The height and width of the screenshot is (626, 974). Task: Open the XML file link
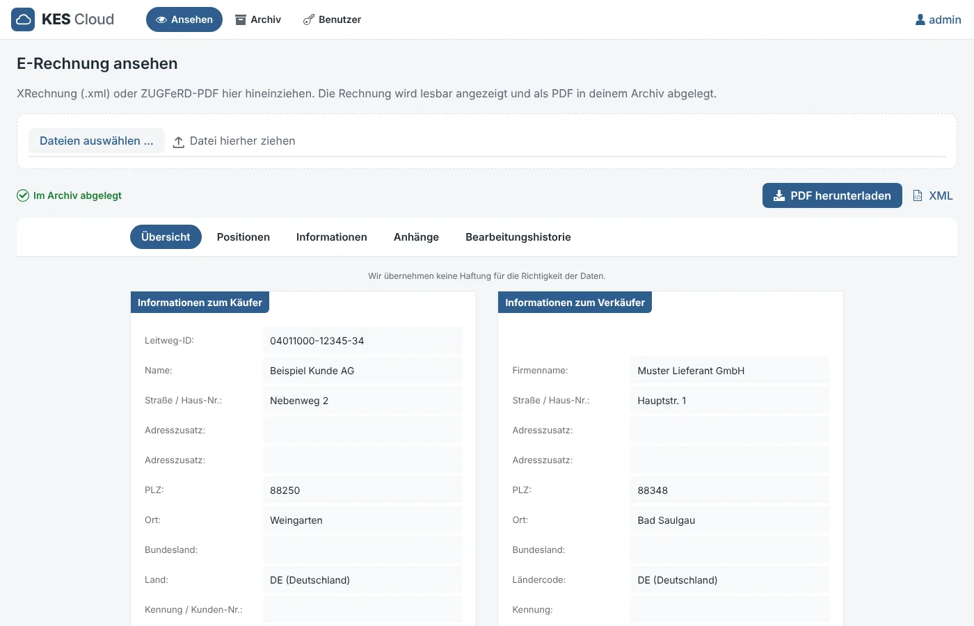[x=933, y=195]
